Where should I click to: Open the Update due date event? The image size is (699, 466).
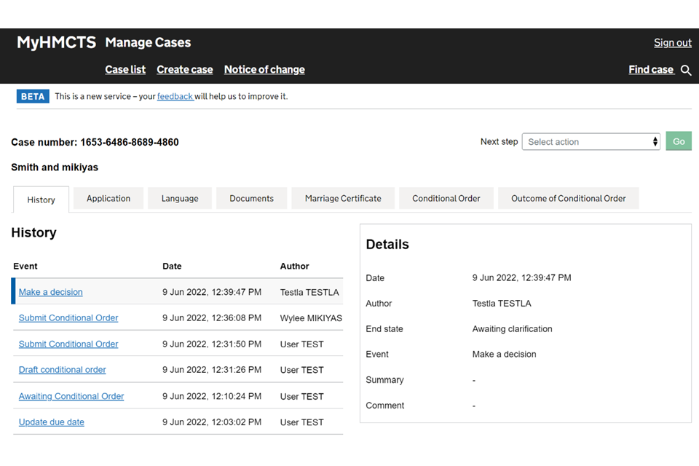click(52, 422)
